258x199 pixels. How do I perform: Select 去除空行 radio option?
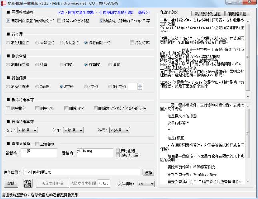37,42
